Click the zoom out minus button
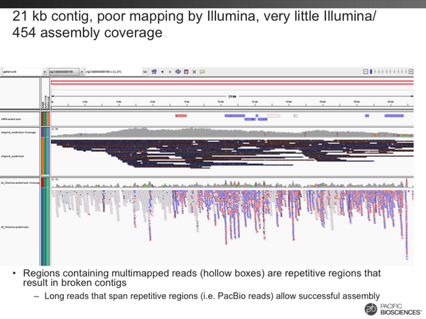This screenshot has height=319, width=426. [x=366, y=72]
